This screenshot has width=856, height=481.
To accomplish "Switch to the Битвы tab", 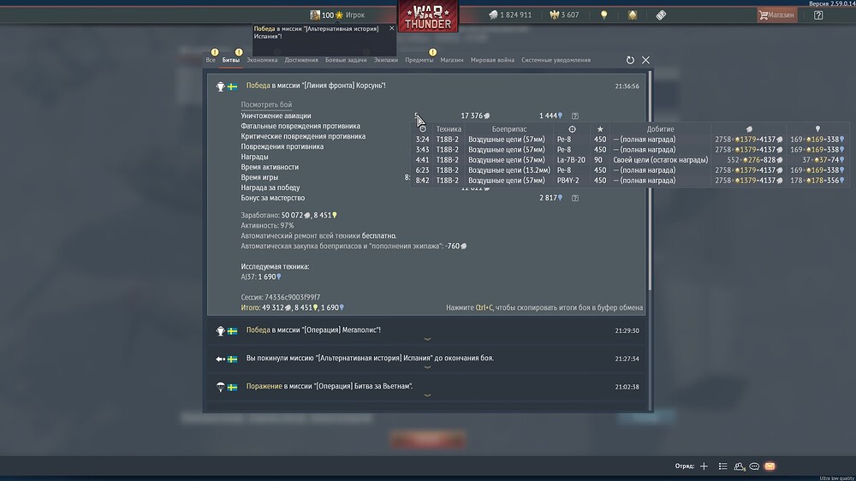I will tap(231, 60).
